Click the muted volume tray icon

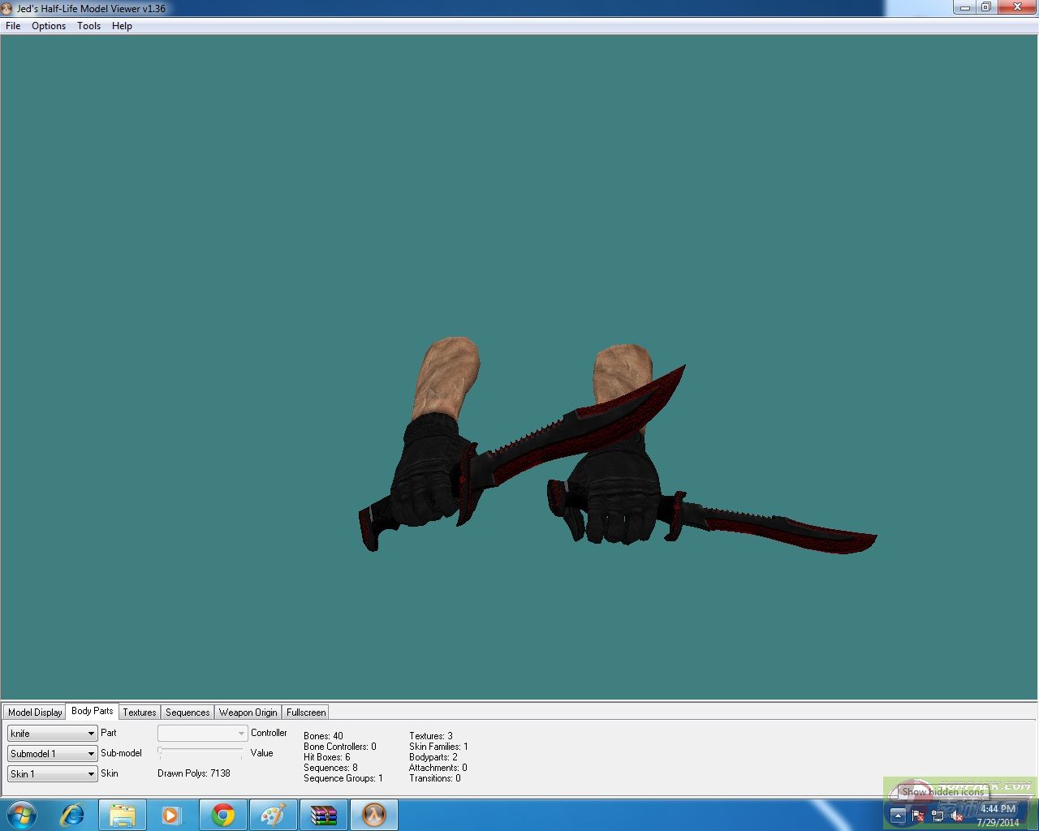pyautogui.click(x=958, y=816)
